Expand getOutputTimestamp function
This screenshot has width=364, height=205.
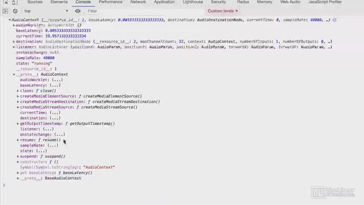[18, 124]
